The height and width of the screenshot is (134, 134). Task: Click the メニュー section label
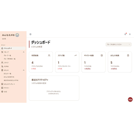[x=3, y=45]
